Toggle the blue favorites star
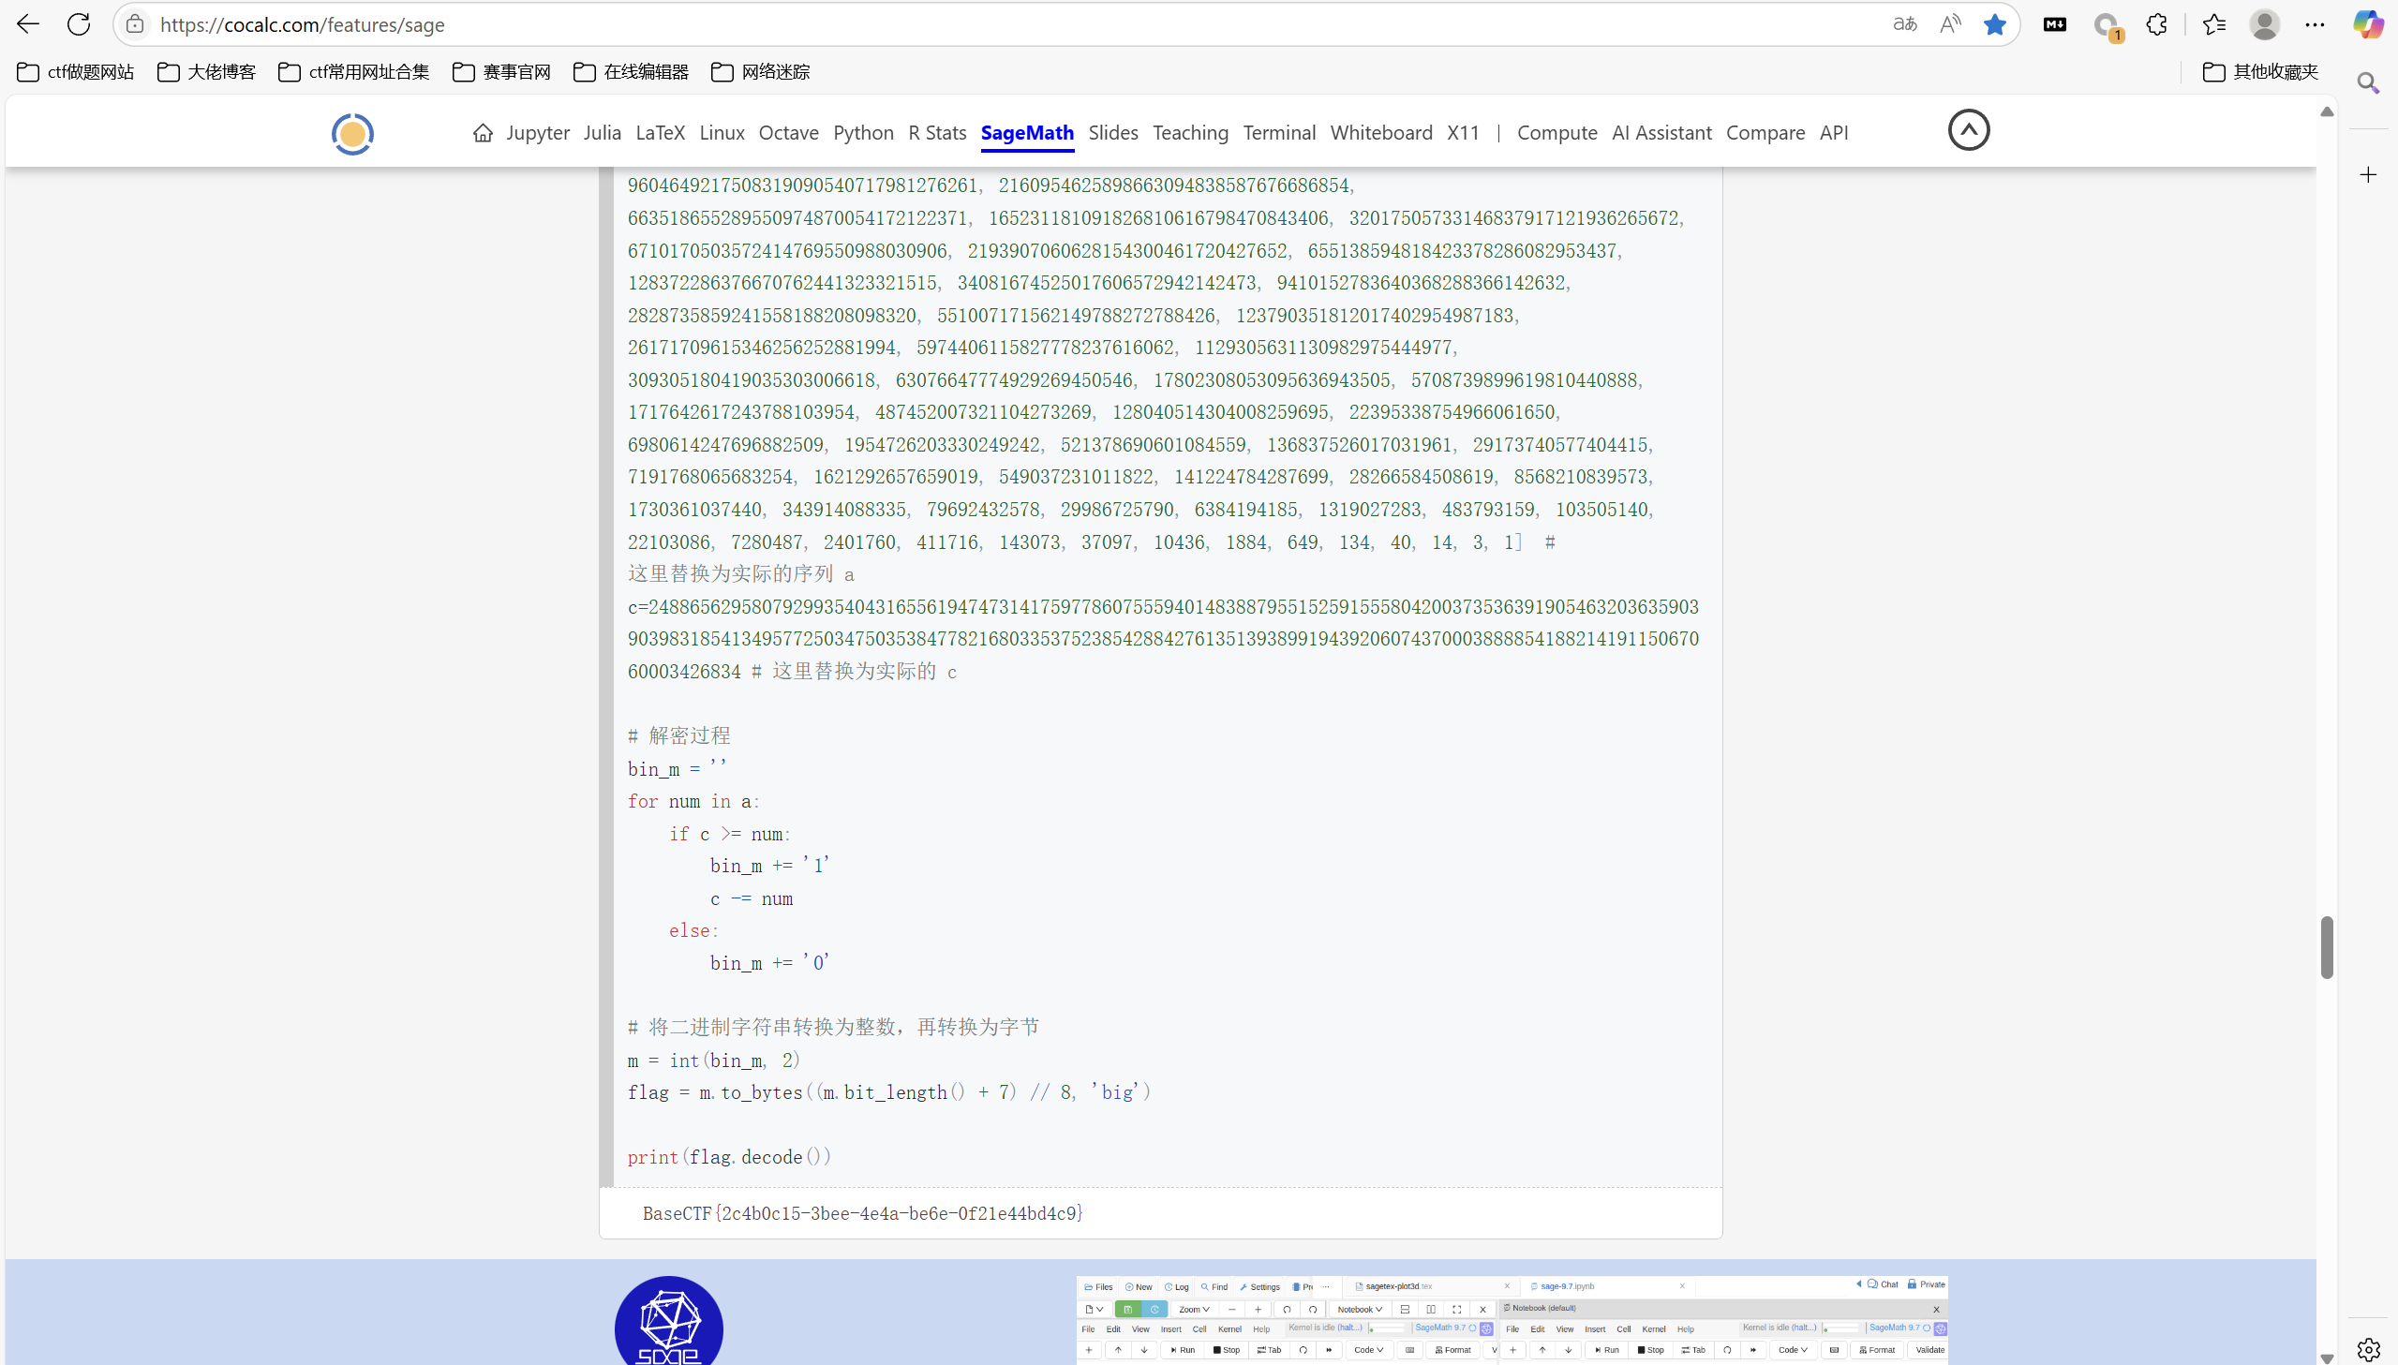The height and width of the screenshot is (1365, 2398). pyautogui.click(x=1995, y=24)
